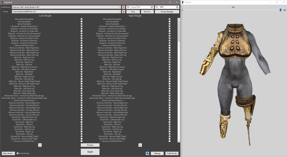The height and width of the screenshot is (157, 287).
Task: Click the -BAF- outfit filter field
Action: click(167, 7)
